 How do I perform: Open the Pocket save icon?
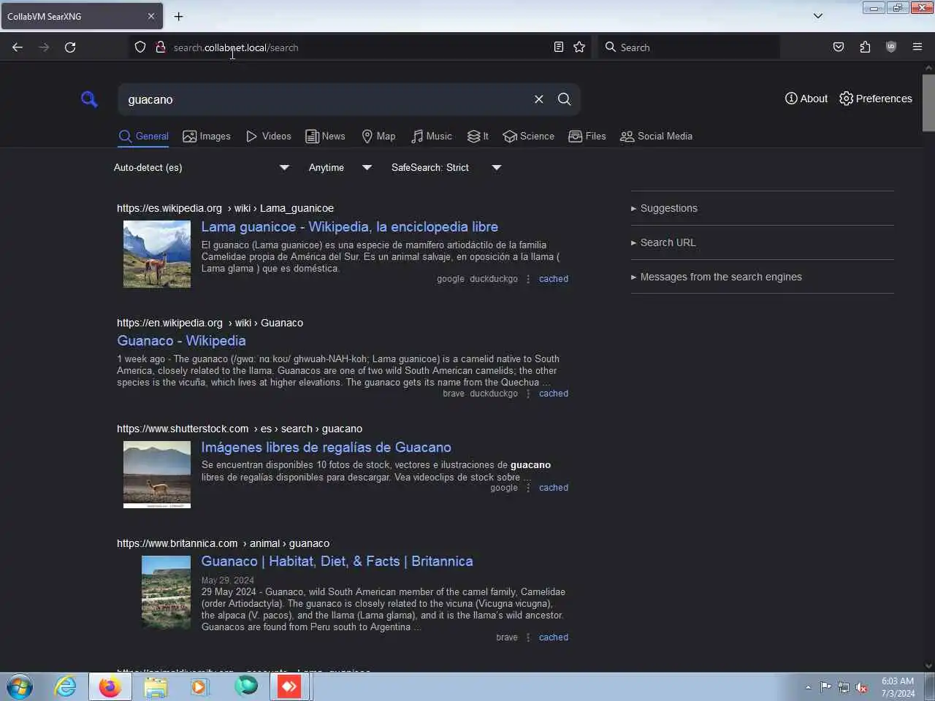[x=839, y=47]
